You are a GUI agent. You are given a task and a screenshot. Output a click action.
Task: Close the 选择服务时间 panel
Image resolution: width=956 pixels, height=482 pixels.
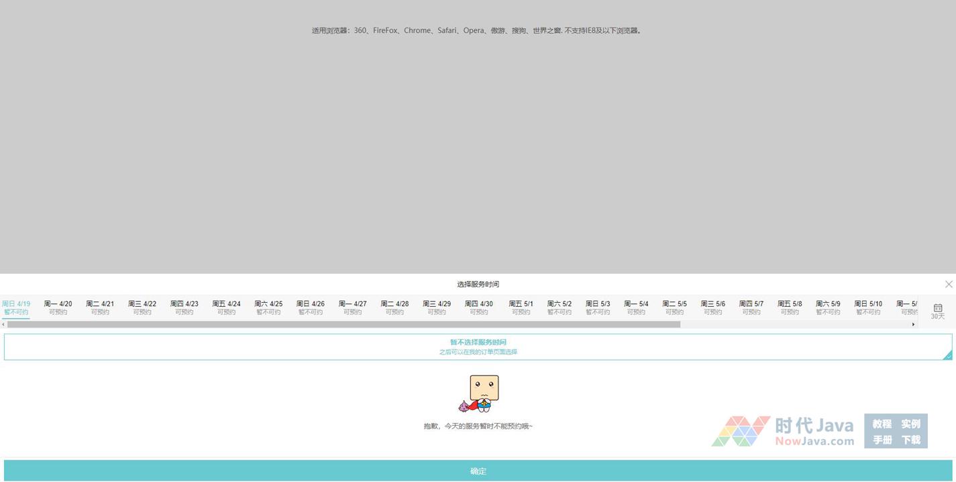pos(948,285)
